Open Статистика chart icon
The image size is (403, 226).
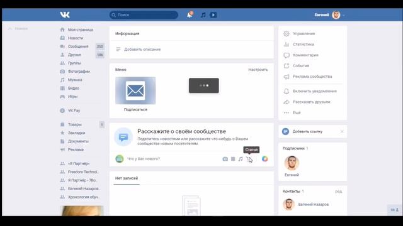[287, 45]
